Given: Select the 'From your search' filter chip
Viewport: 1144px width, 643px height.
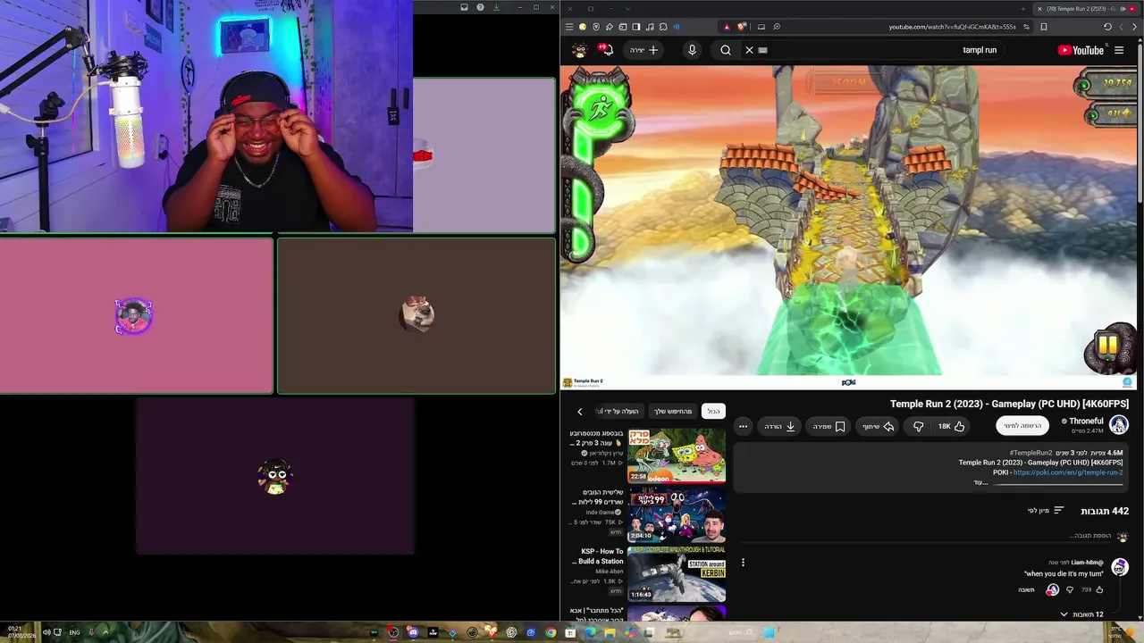Looking at the screenshot, I should 673,412.
